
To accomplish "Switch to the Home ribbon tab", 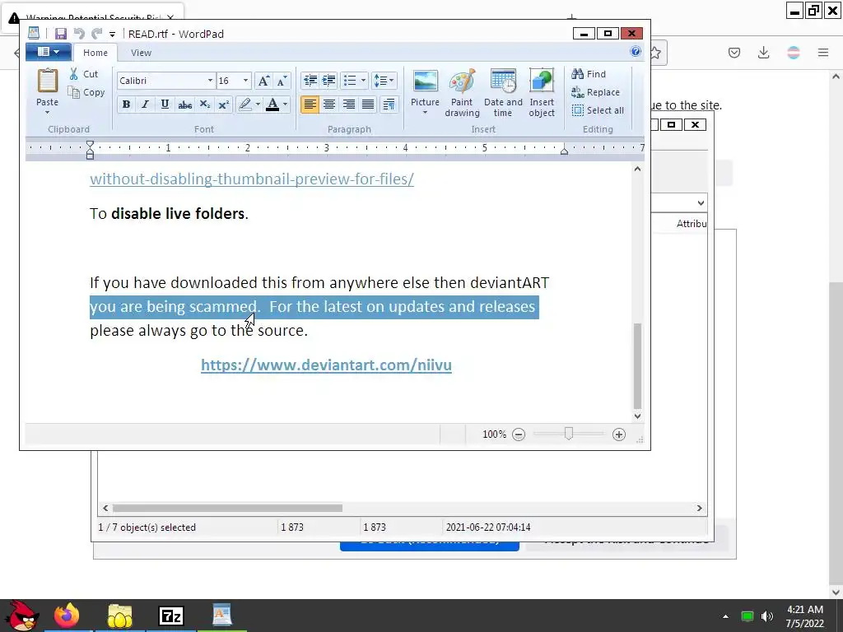I will [x=95, y=53].
